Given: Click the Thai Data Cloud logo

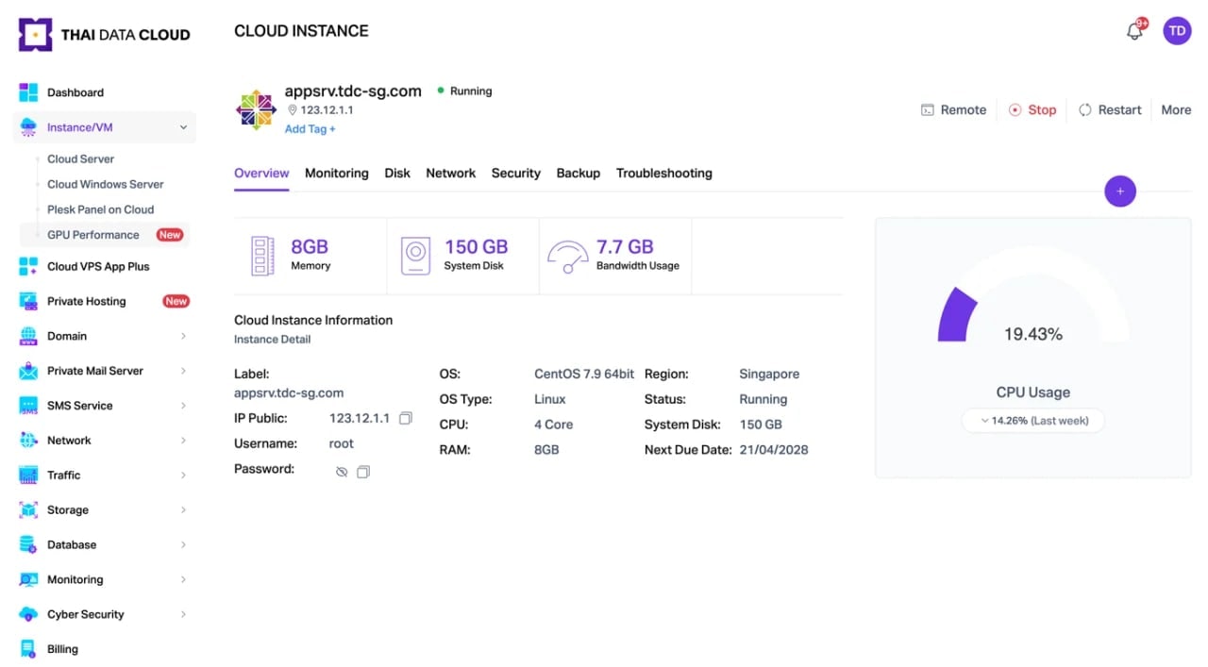Looking at the screenshot, I should click(x=104, y=35).
